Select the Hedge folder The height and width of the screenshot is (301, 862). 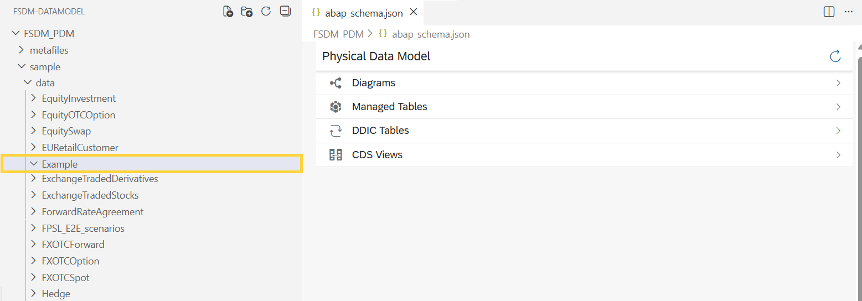(56, 294)
